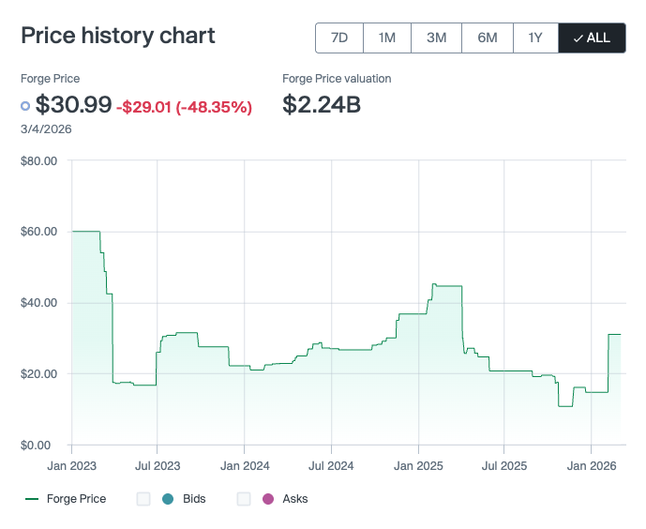
Task: Click the purple Asks legend dot
Action: (268, 499)
